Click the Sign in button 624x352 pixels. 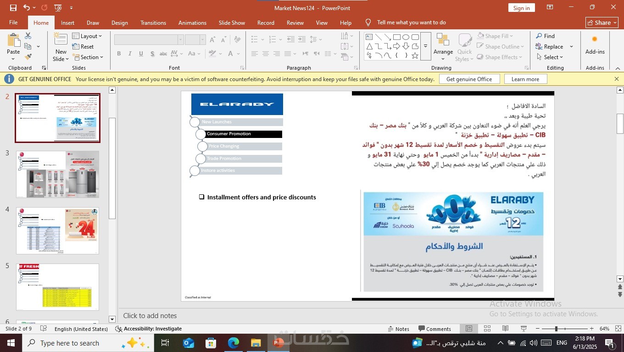point(521,8)
